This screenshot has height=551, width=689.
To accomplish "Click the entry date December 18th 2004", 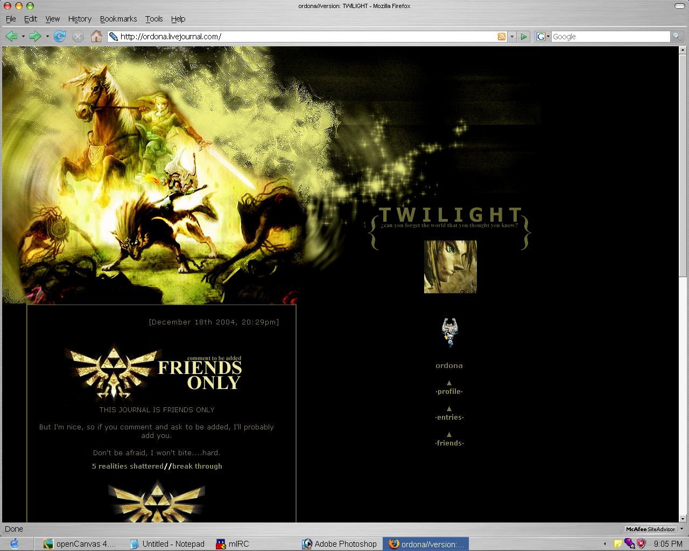I will tap(214, 322).
